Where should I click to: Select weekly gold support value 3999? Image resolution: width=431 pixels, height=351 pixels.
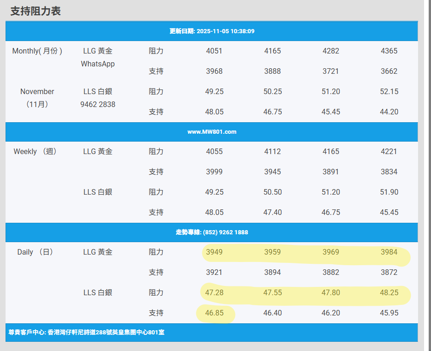[x=214, y=172]
